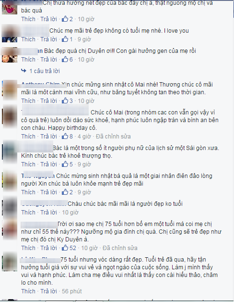Click 'Thích' under the 56 phút comment

28,291
